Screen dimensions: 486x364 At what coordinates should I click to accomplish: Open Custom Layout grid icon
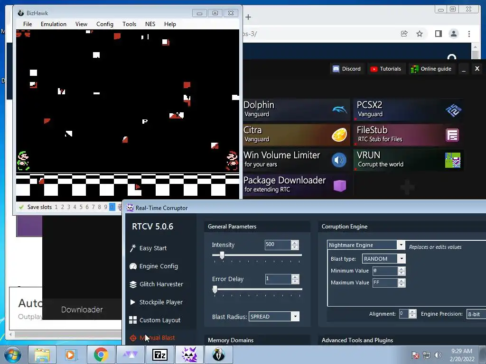pyautogui.click(x=133, y=320)
